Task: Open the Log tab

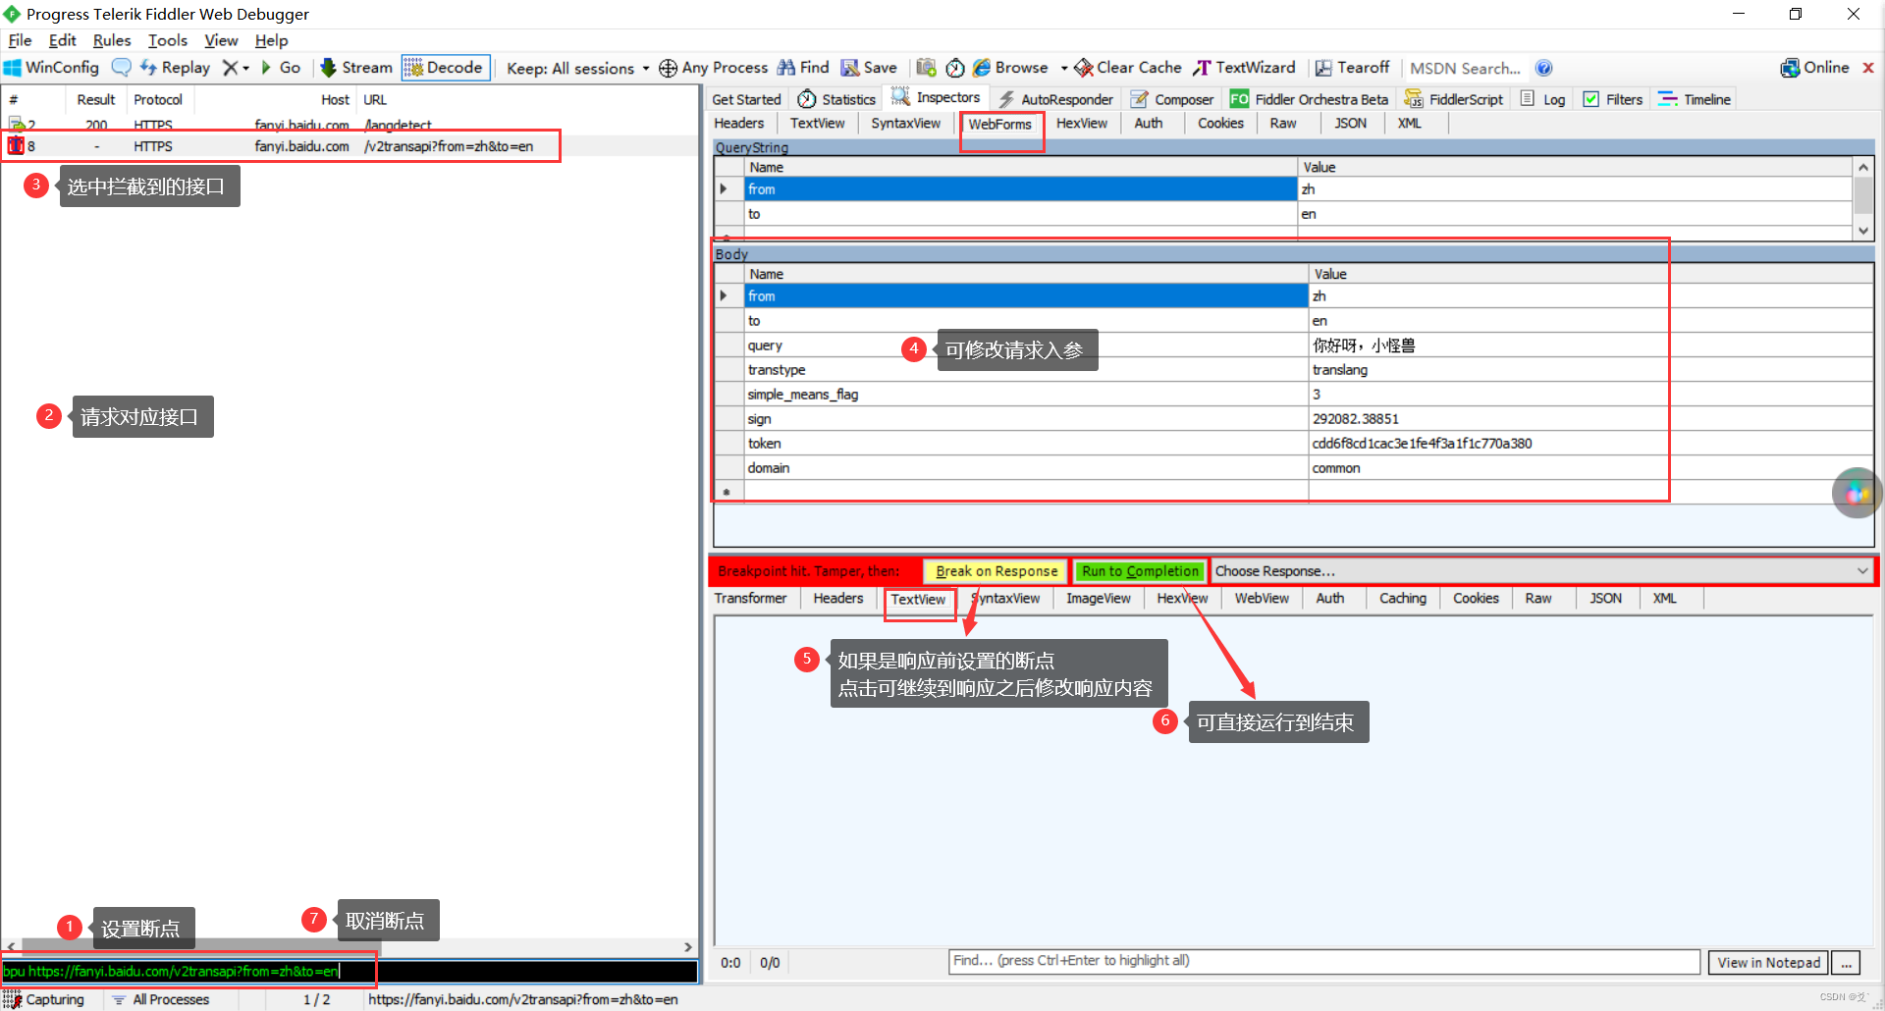Action: coord(1542,99)
